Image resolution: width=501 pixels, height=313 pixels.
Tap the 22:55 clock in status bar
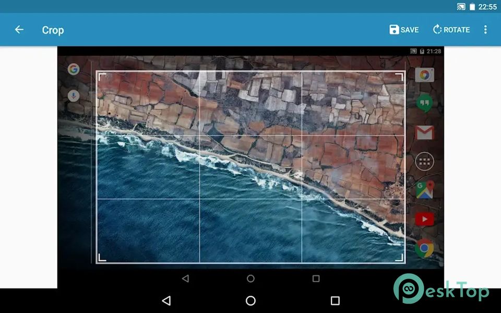click(x=487, y=7)
